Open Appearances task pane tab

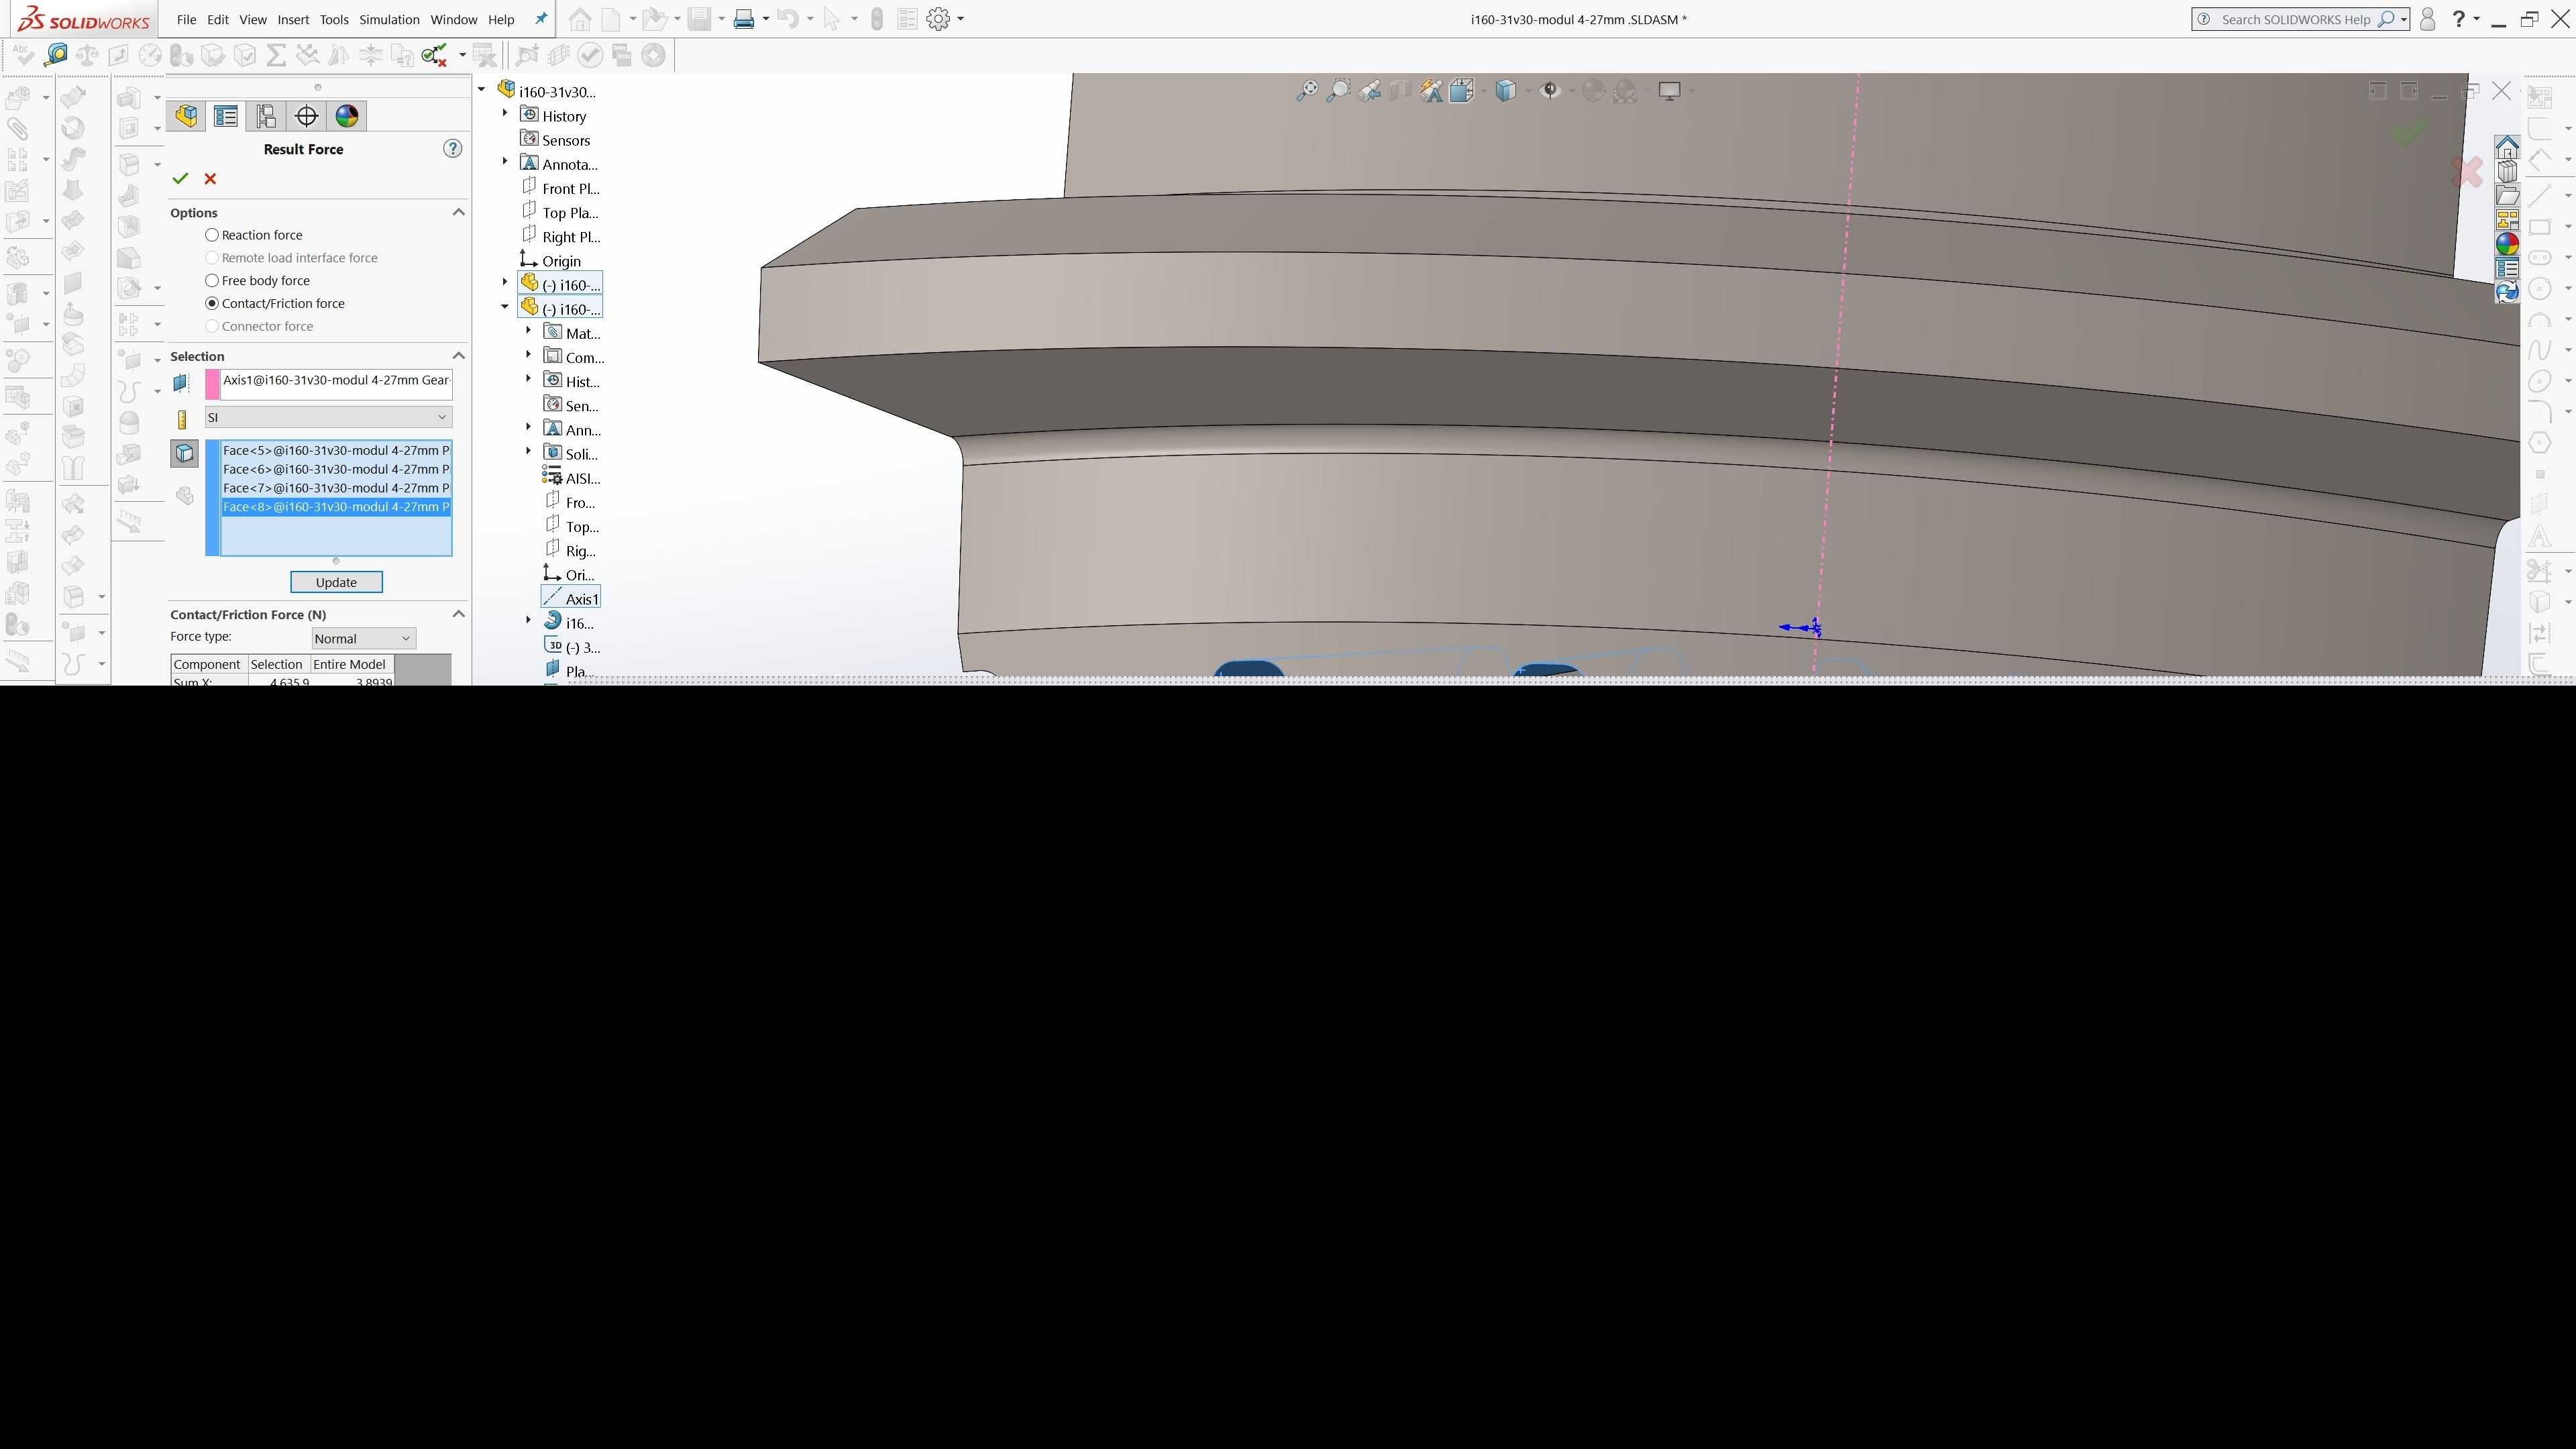(2507, 244)
